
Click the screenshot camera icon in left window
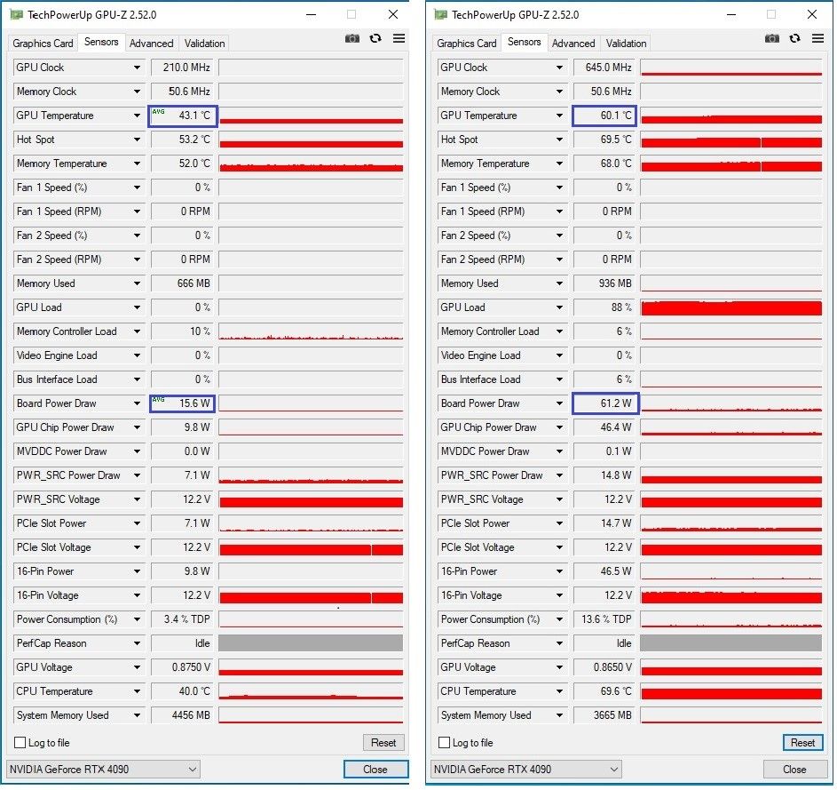click(352, 38)
